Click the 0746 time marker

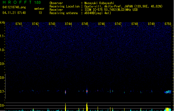102,24
